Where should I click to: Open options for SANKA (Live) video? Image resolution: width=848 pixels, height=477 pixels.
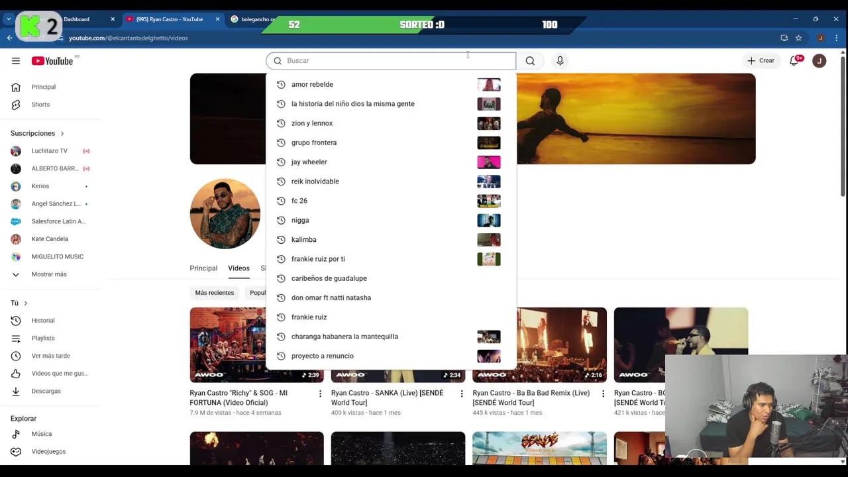click(x=462, y=394)
